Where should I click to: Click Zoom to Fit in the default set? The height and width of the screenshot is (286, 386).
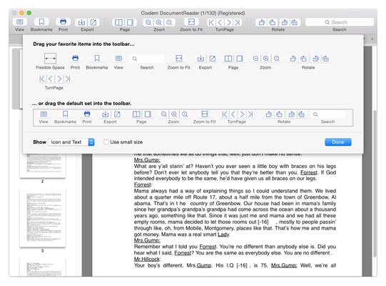(205, 114)
